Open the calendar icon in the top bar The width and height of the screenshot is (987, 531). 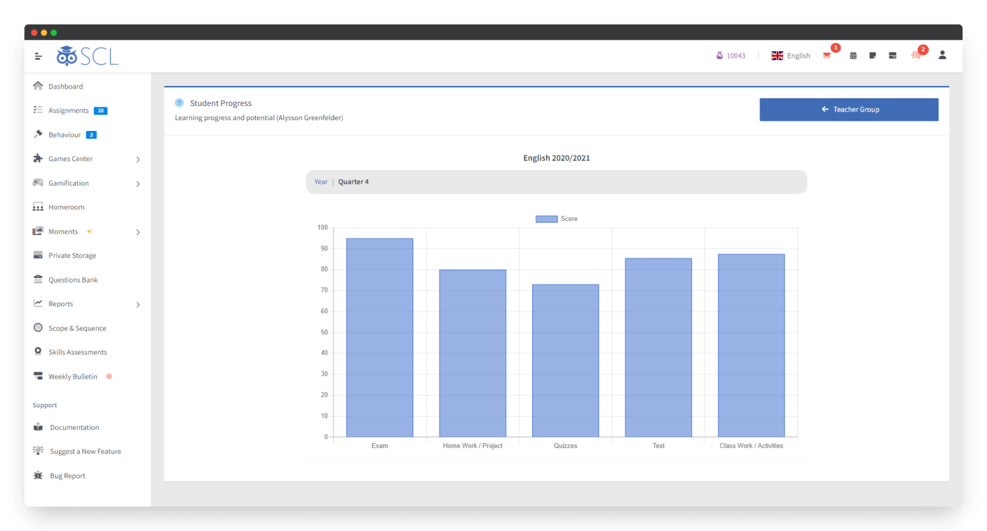pos(853,56)
